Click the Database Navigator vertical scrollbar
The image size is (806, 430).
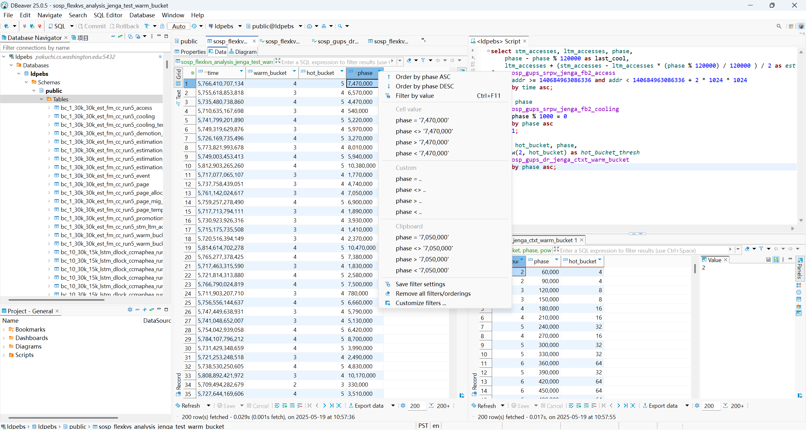[167, 64]
